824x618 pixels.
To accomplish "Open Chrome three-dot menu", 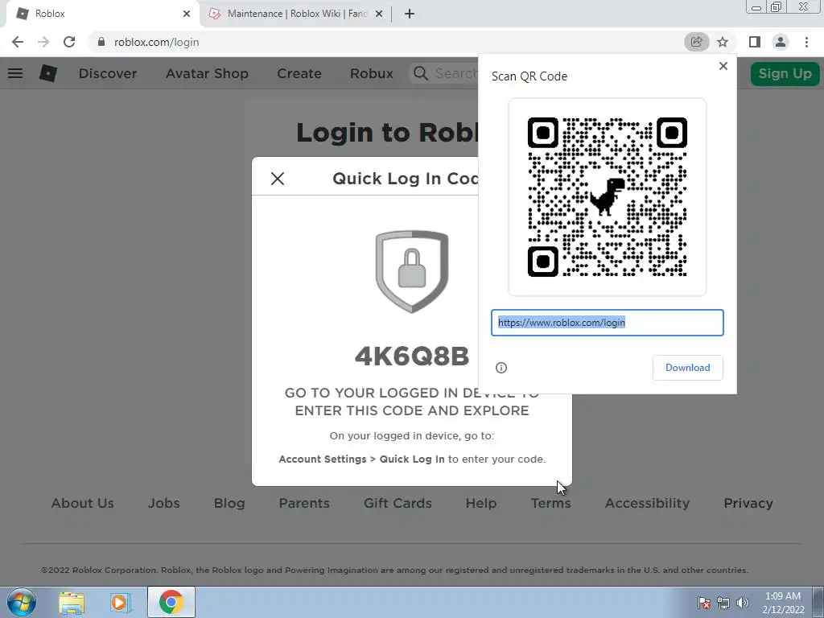I will (806, 42).
